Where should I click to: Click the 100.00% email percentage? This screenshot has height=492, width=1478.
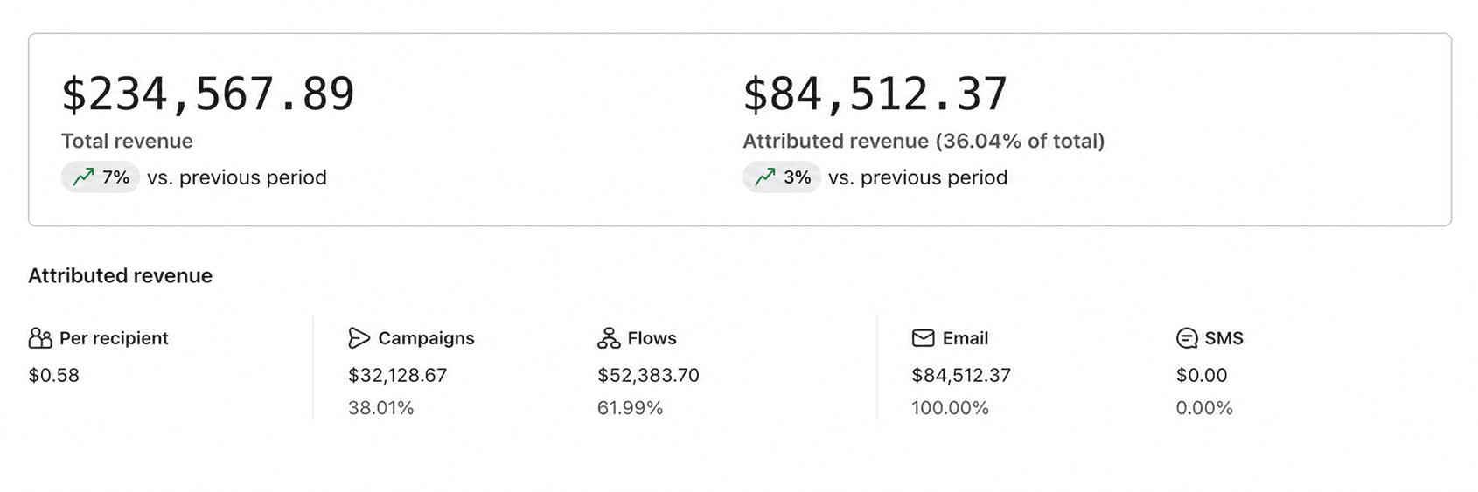[950, 408]
